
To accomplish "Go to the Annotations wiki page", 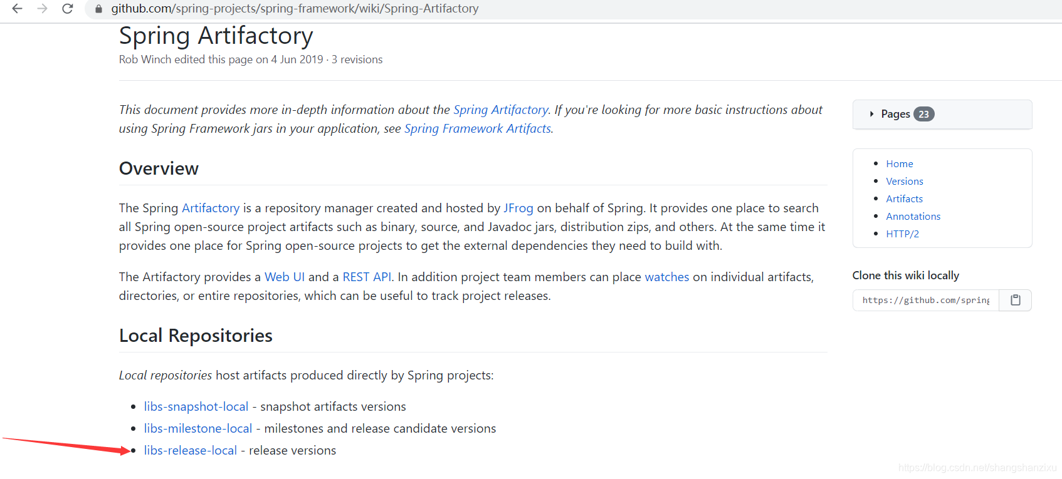I will [913, 216].
